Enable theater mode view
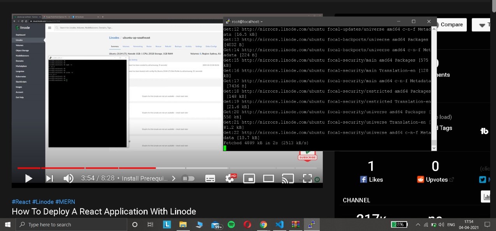This screenshot has height=231, width=496. tap(268, 178)
